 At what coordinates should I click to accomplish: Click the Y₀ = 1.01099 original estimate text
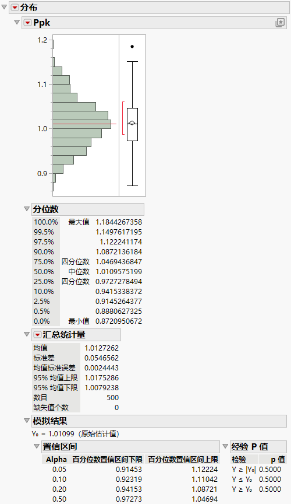coord(76,434)
